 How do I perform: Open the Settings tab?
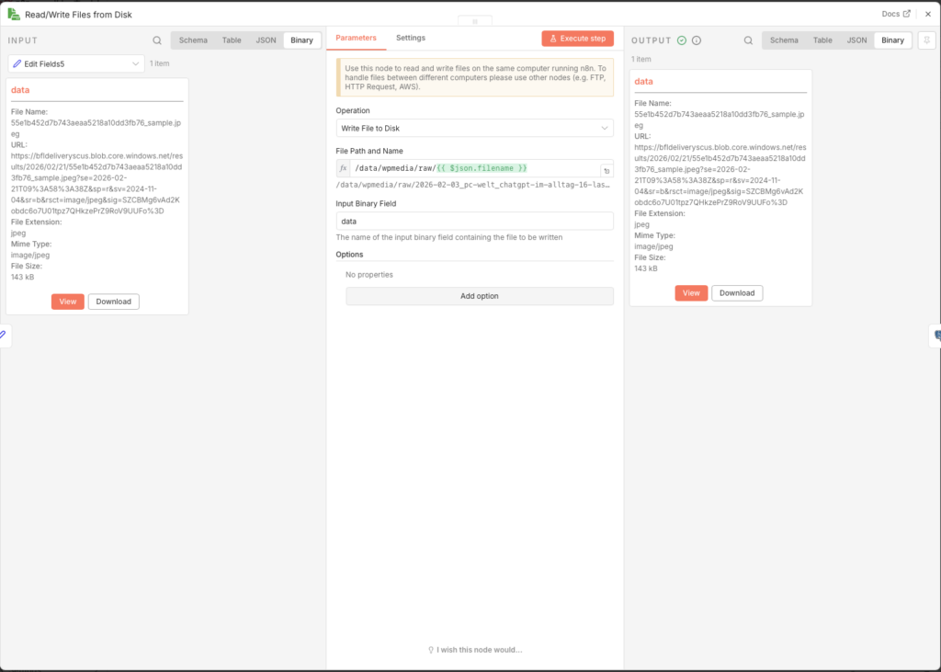pos(411,38)
